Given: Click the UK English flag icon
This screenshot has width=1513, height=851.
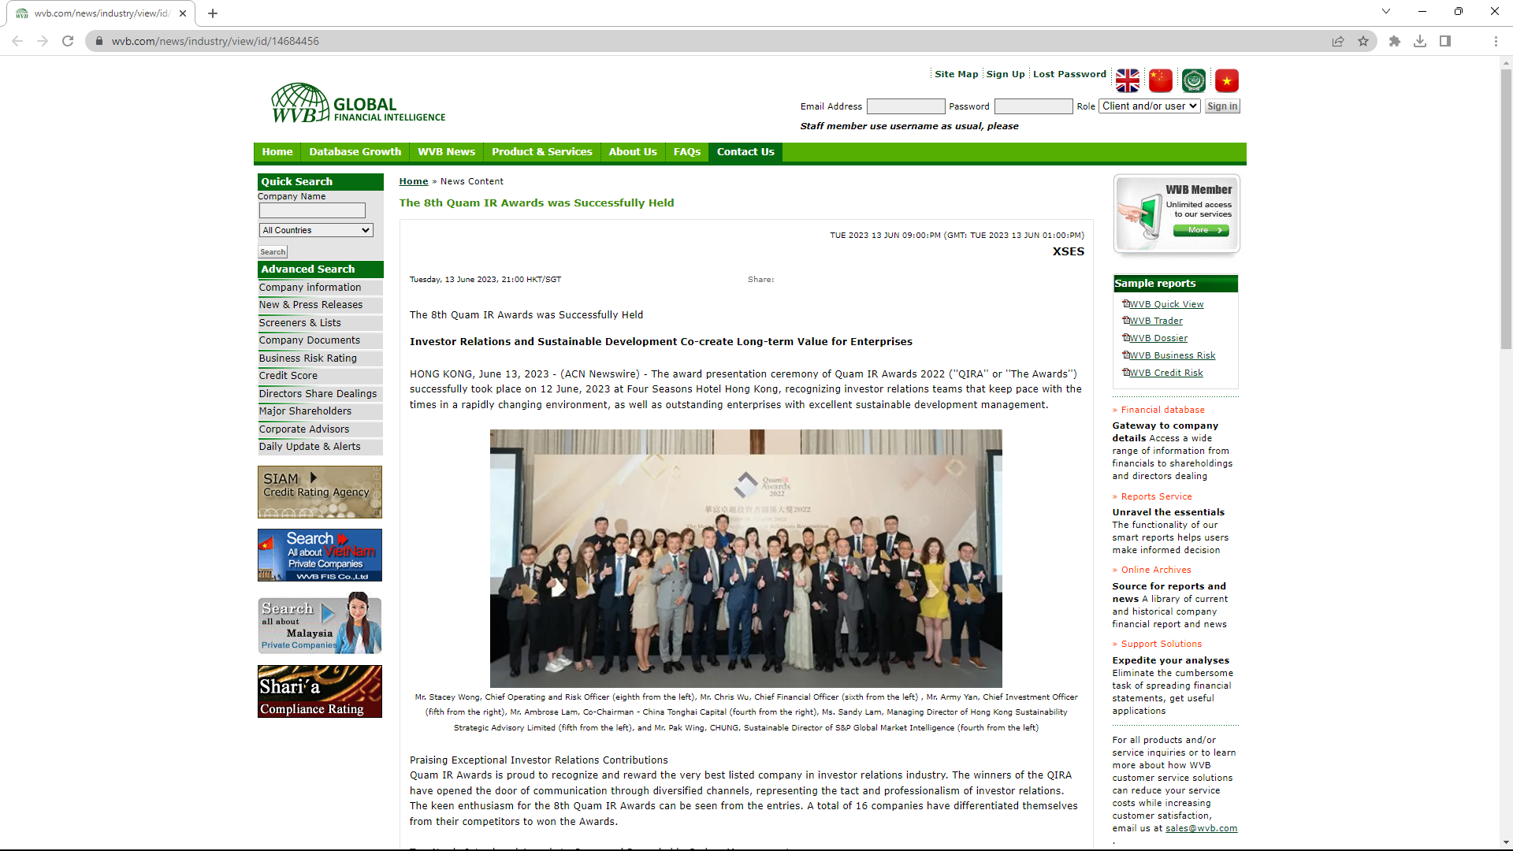Looking at the screenshot, I should 1127,80.
